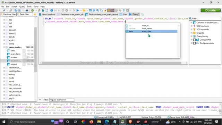Toggle the wrap long lines icon
This screenshot has height=125, width=222.
tap(117, 10)
